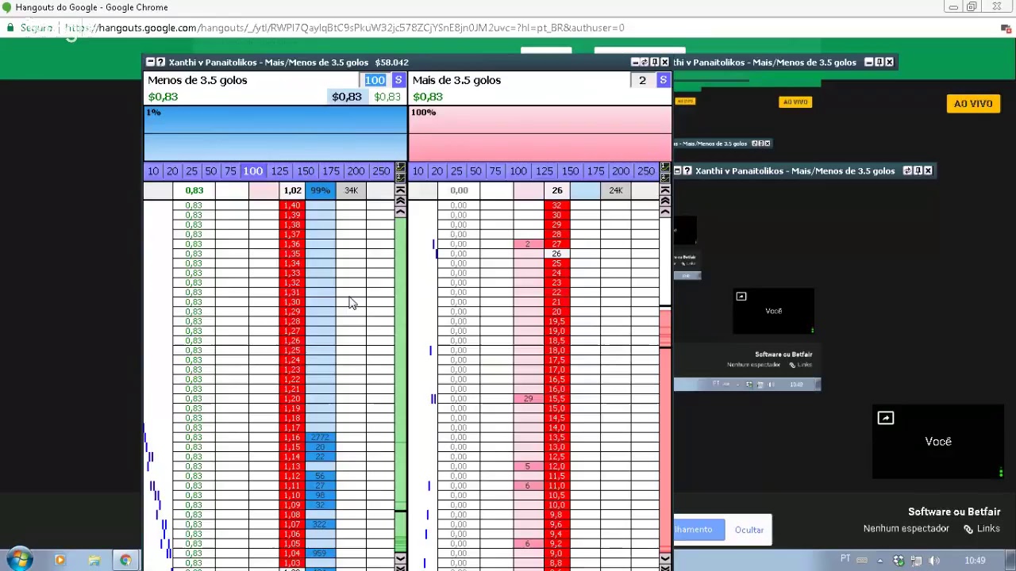Click the 1,02 header price cell
Image resolution: width=1016 pixels, height=571 pixels.
click(x=292, y=190)
